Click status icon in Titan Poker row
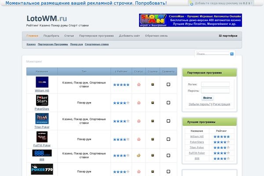 (x=139, y=121)
